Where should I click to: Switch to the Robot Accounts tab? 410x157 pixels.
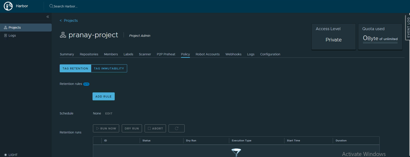click(x=208, y=54)
